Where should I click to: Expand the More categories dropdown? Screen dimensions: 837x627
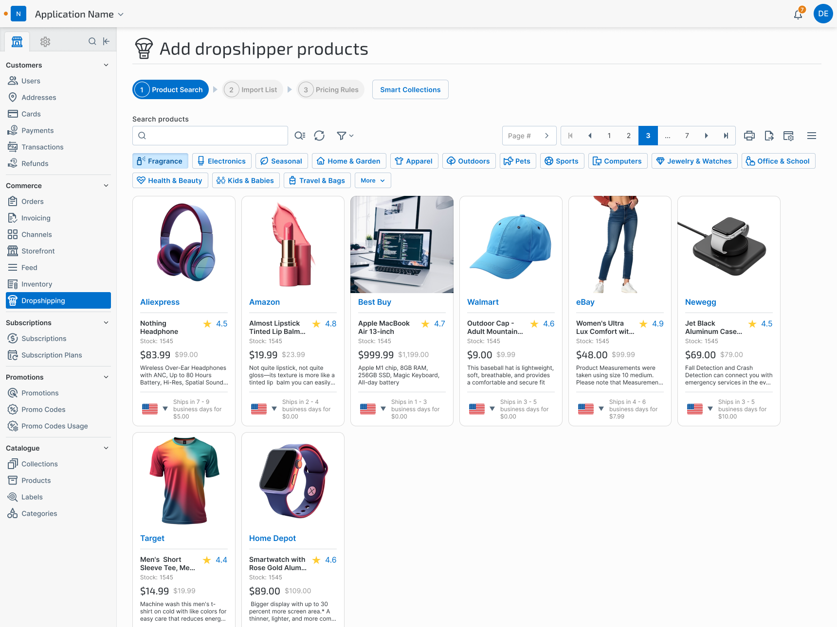[x=373, y=180]
